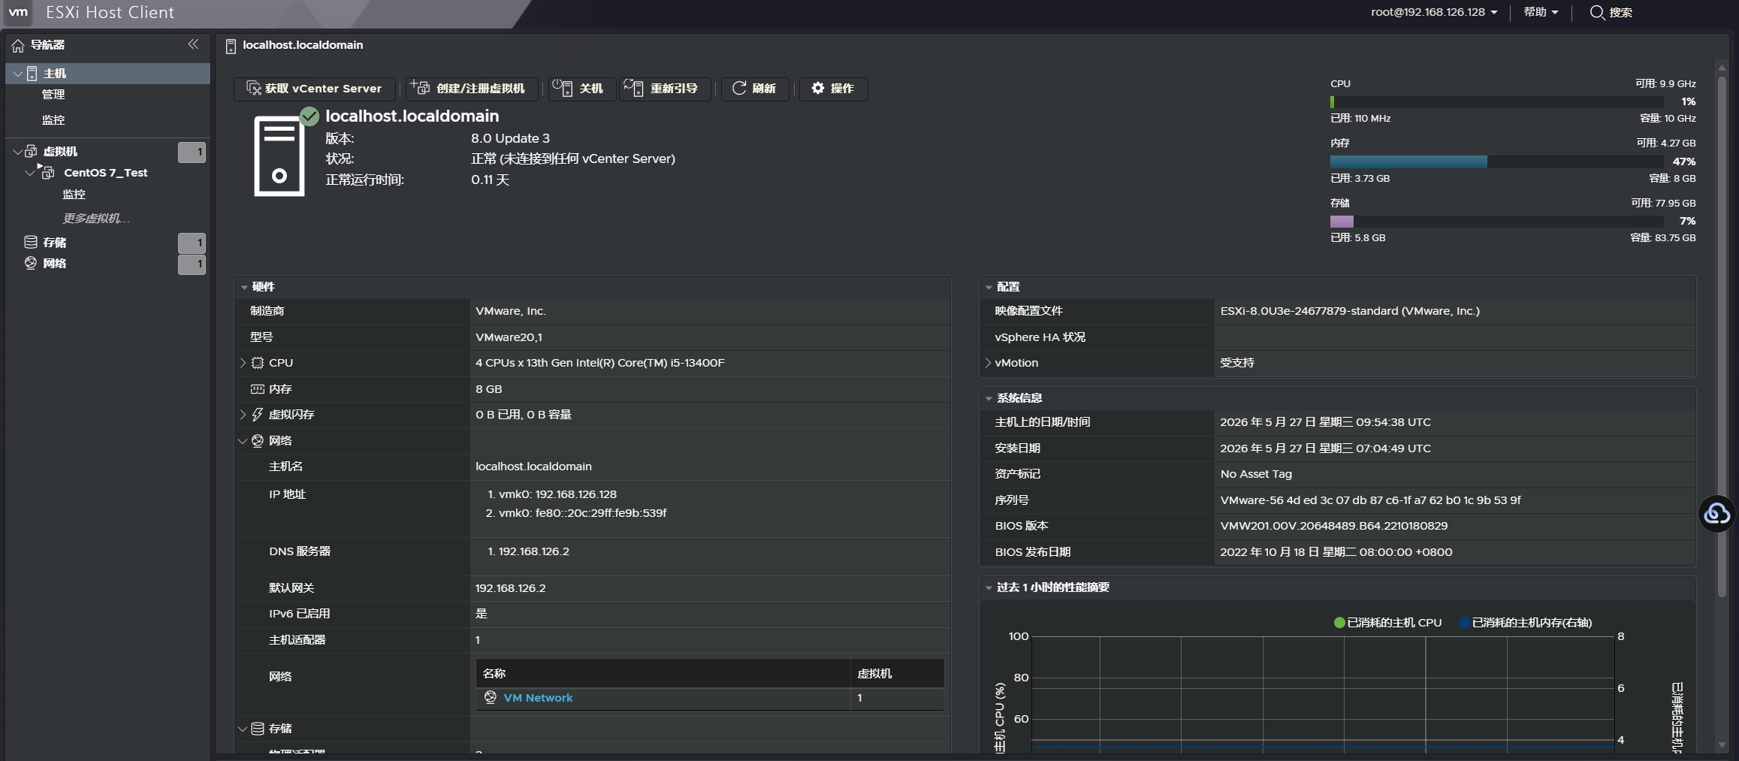Viewport: 1739px width, 761px height.
Task: Click the 名称 column header in network table
Action: pyautogui.click(x=663, y=674)
